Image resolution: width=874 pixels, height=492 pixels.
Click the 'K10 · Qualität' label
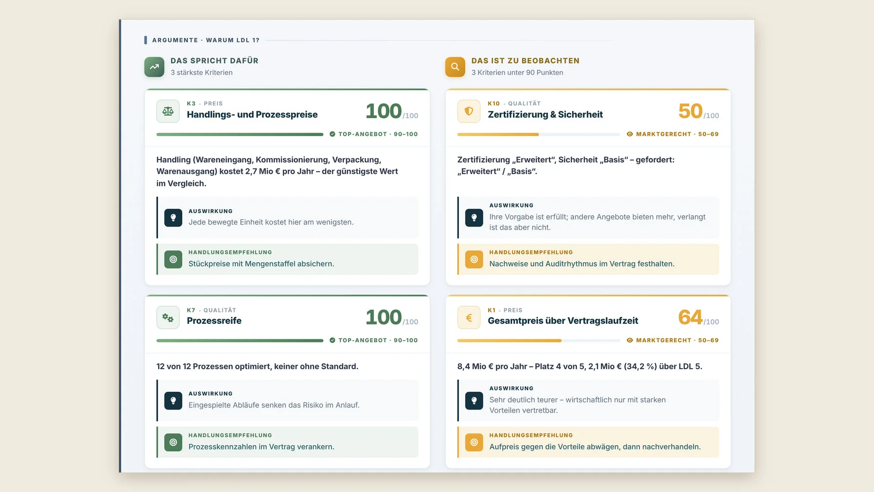tap(514, 103)
